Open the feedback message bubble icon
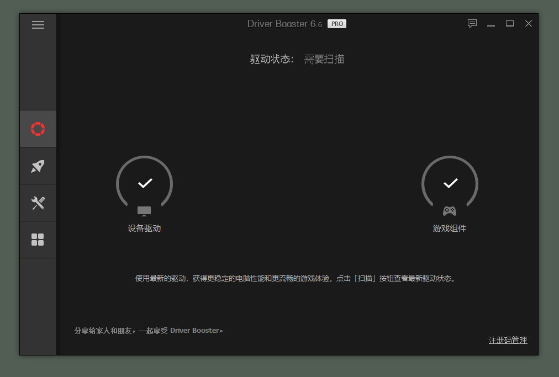The width and height of the screenshot is (559, 377). tap(472, 23)
